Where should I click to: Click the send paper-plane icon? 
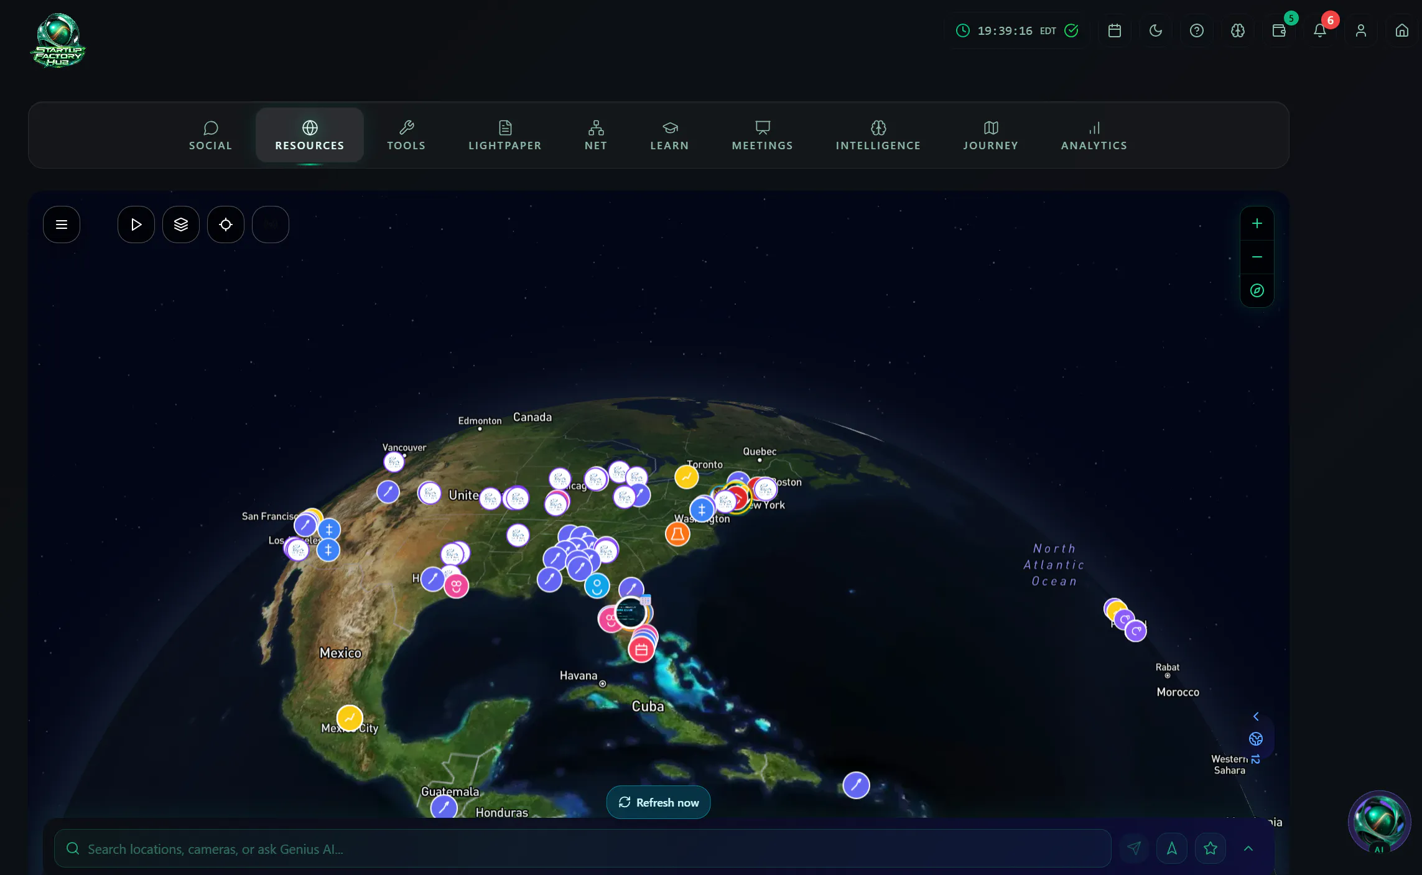click(x=1133, y=848)
